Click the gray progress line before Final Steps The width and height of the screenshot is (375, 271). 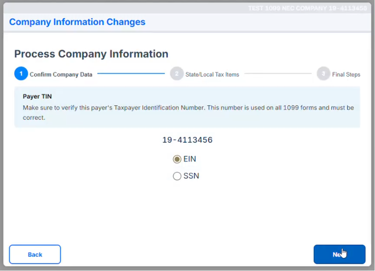(278, 74)
